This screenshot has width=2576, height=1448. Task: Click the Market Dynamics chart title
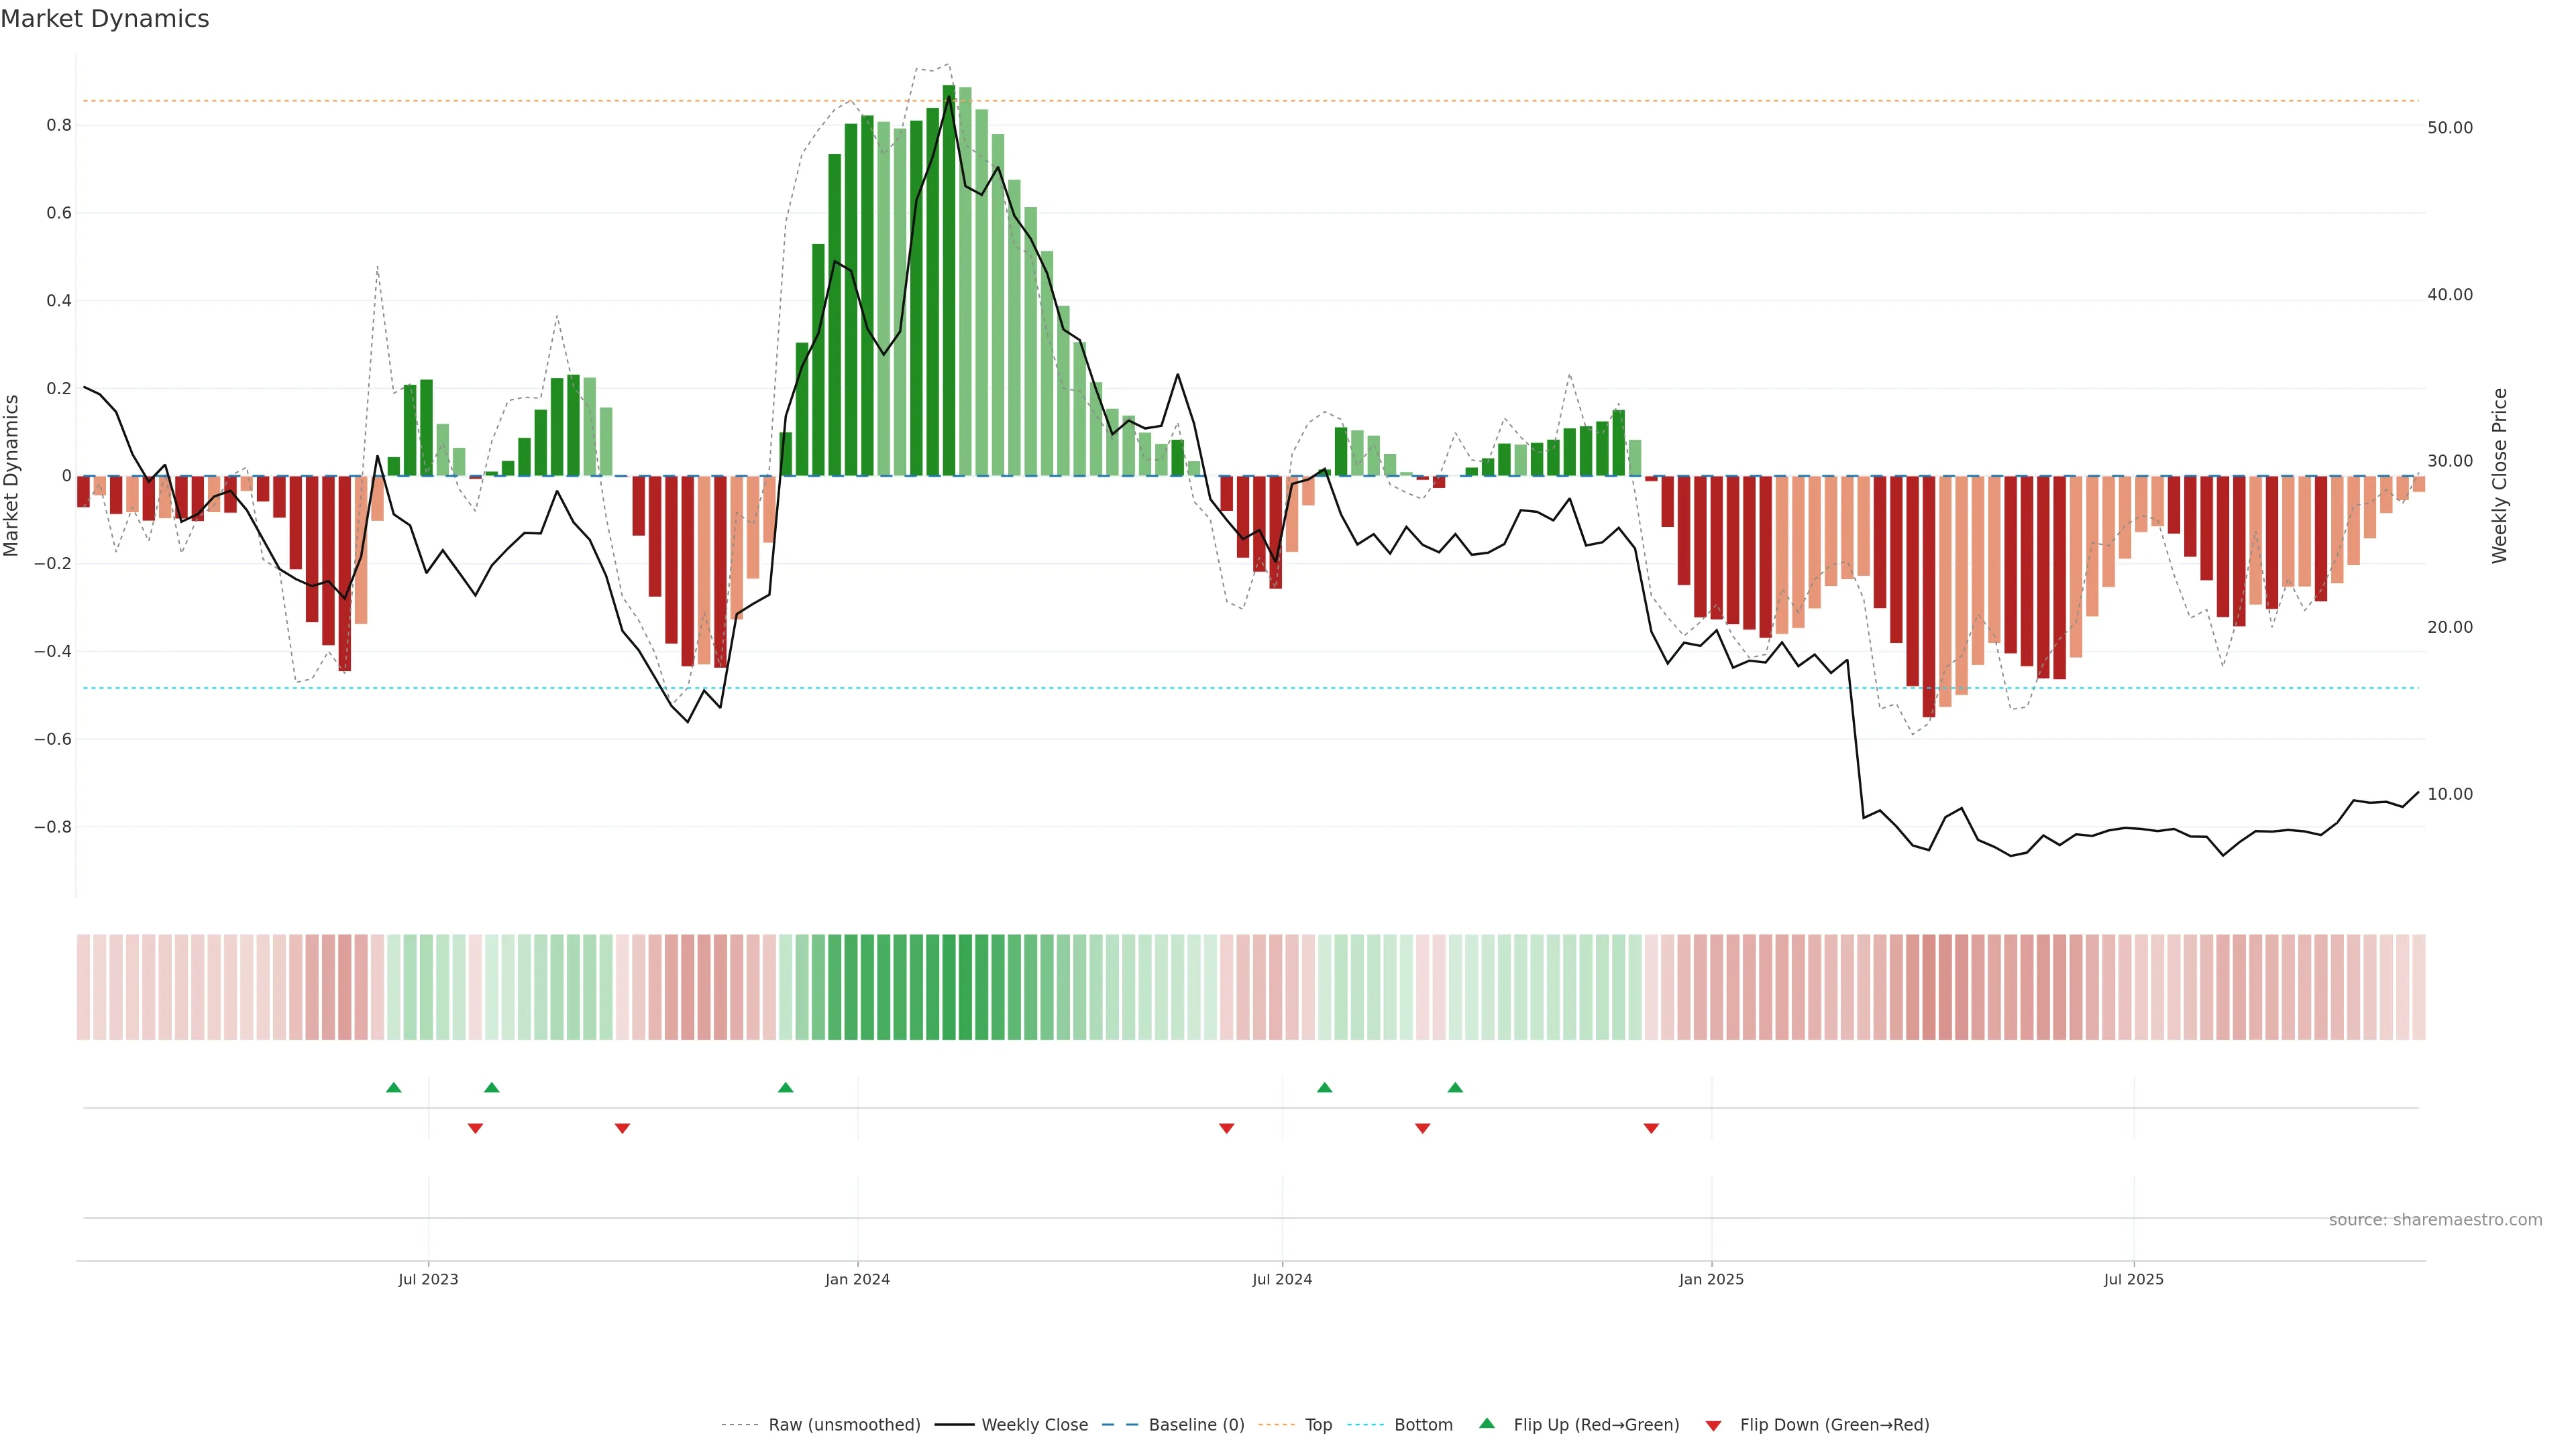pyautogui.click(x=105, y=19)
